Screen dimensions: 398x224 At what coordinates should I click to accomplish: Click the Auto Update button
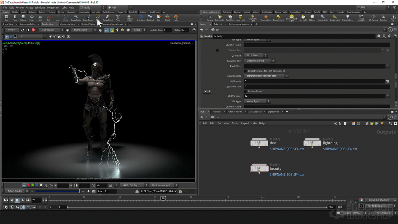[383, 213]
